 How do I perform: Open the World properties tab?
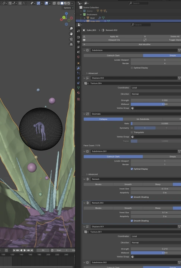[x=78, y=57]
